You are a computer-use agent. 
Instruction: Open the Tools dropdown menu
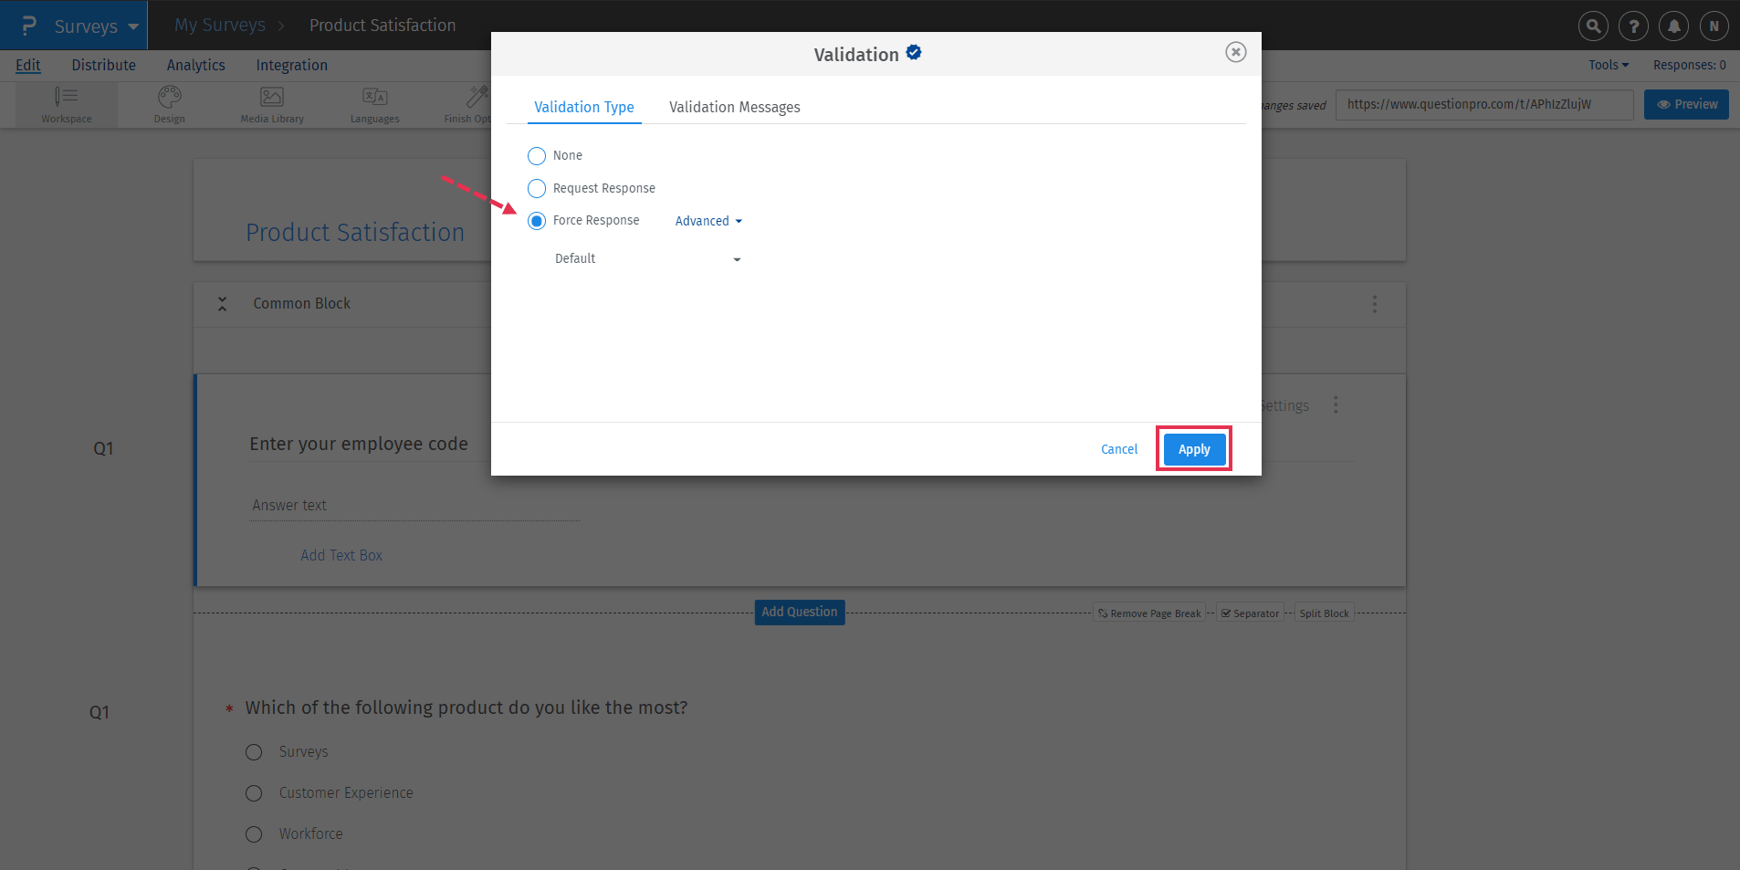pos(1608,65)
